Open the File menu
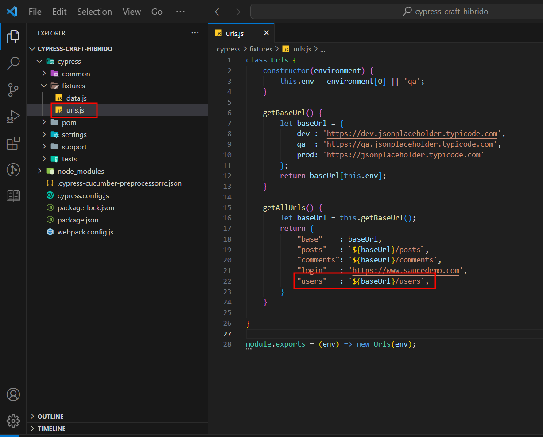 [35, 12]
